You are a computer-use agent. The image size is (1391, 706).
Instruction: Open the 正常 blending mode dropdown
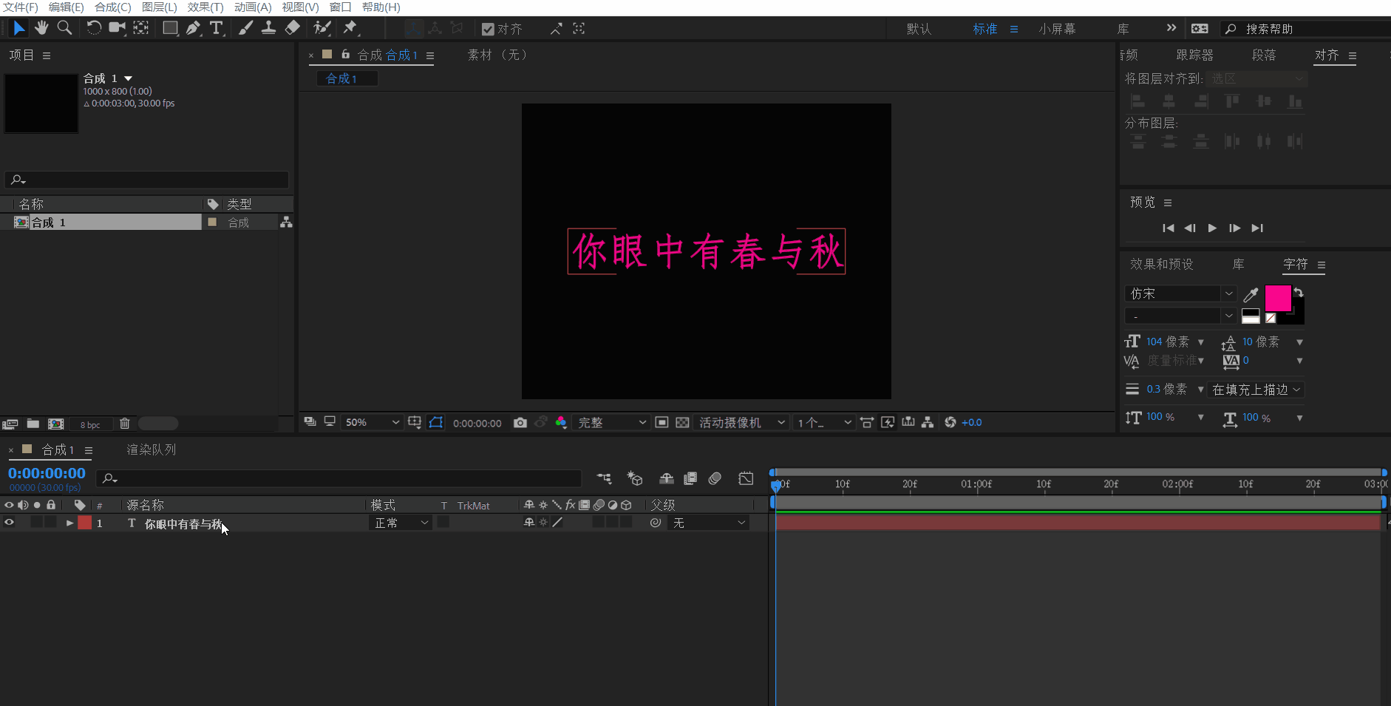pyautogui.click(x=401, y=523)
